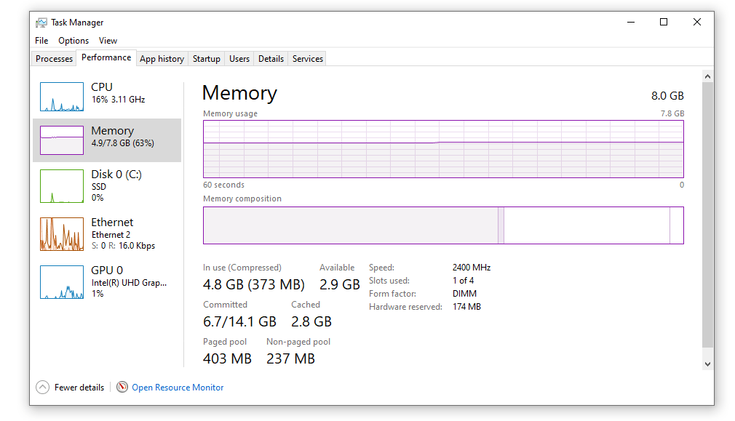Click the Task Manager app icon in title bar
The image size is (735, 421).
[41, 23]
